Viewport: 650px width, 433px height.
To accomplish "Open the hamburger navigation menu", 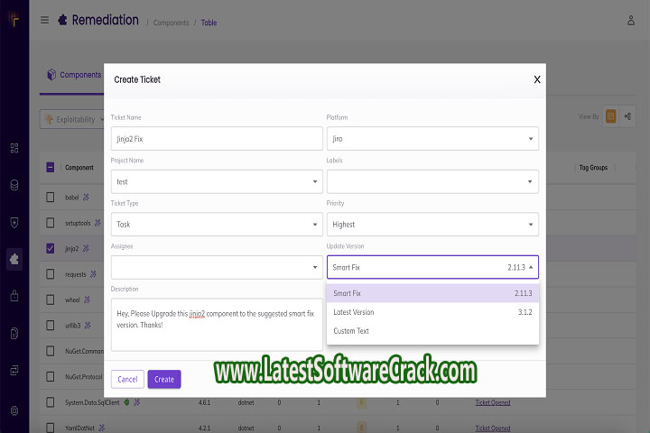I will pos(44,20).
